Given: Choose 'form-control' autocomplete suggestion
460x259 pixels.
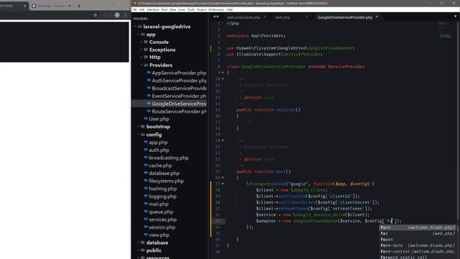Looking at the screenshot, I should [418, 251].
